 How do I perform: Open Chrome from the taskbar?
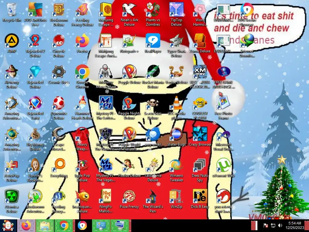pyautogui.click(x=64, y=225)
